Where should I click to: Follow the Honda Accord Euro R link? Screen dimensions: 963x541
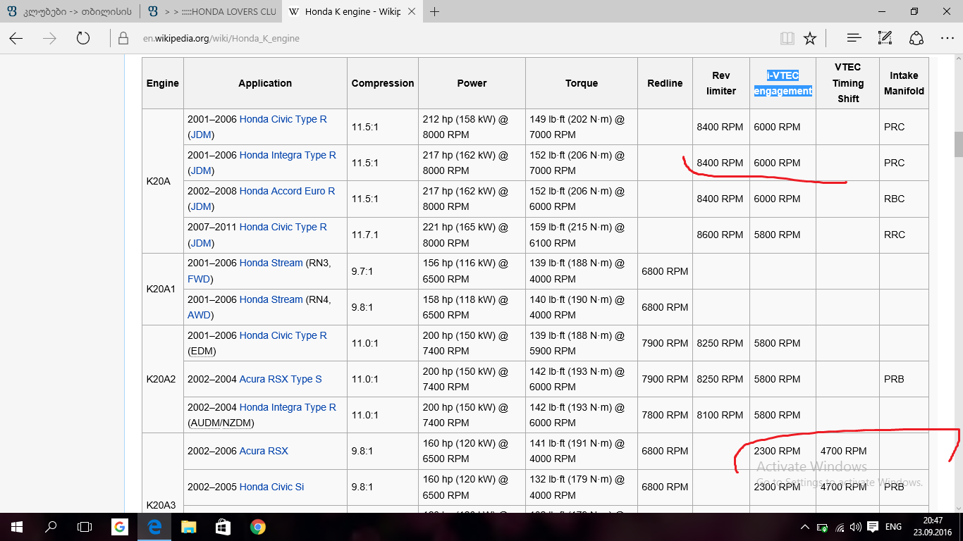click(x=287, y=191)
